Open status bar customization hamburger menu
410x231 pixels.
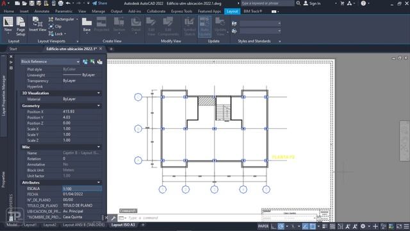click(406, 227)
